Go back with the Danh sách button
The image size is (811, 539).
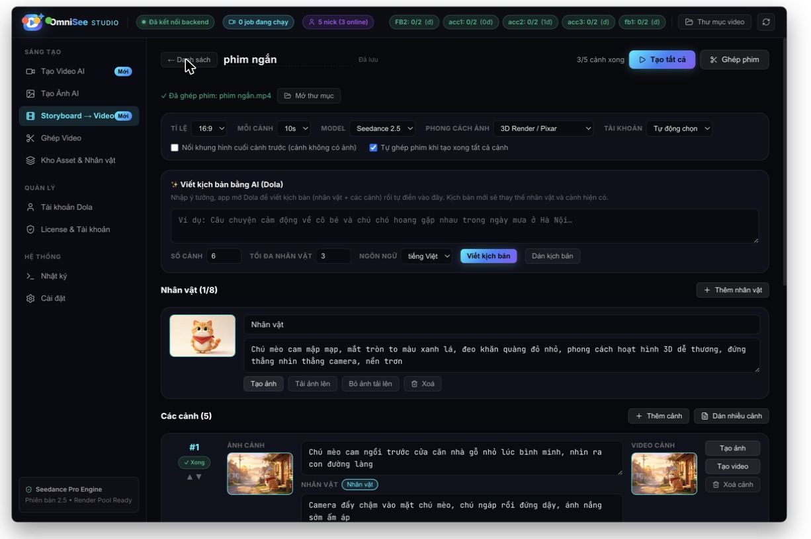(189, 59)
